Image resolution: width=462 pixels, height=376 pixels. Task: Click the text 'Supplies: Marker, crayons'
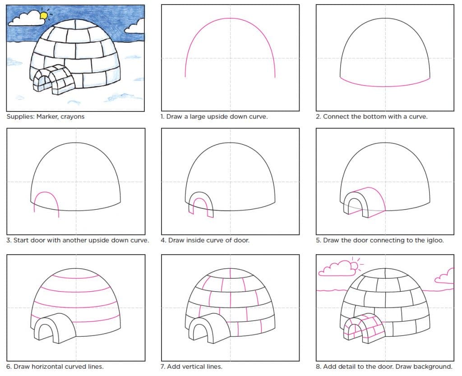(46, 117)
